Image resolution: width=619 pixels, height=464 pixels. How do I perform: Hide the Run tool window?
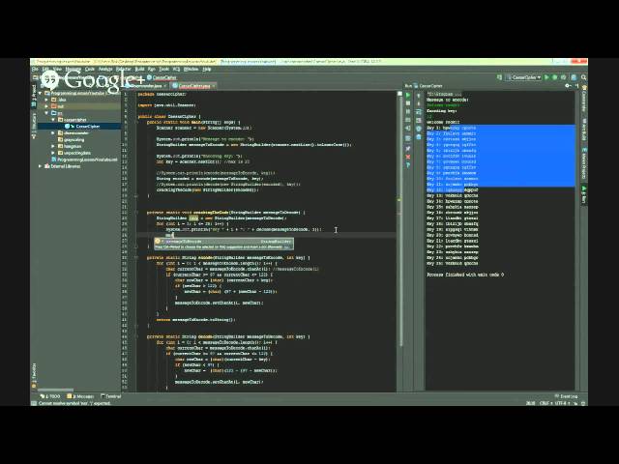(576, 86)
